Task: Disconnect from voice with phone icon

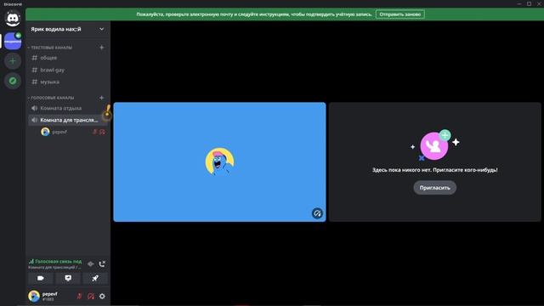Action: point(102,264)
